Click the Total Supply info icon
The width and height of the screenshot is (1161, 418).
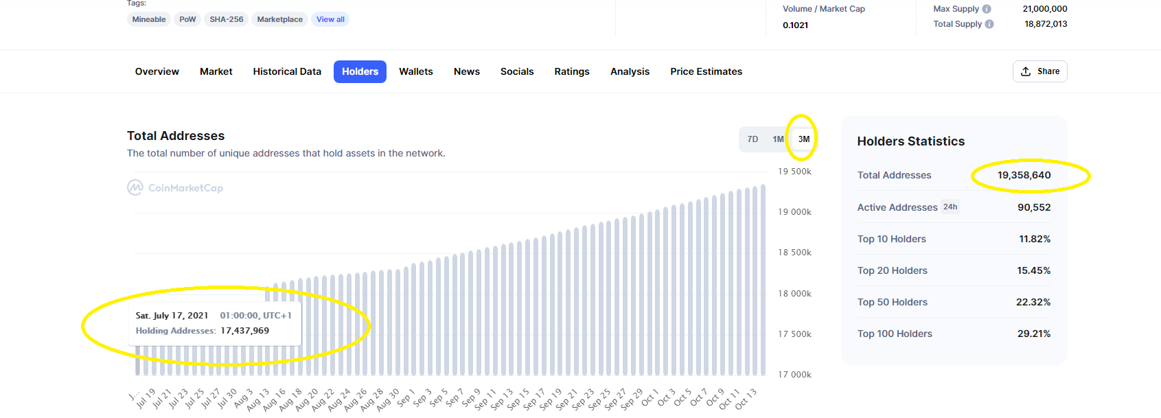pyautogui.click(x=989, y=24)
